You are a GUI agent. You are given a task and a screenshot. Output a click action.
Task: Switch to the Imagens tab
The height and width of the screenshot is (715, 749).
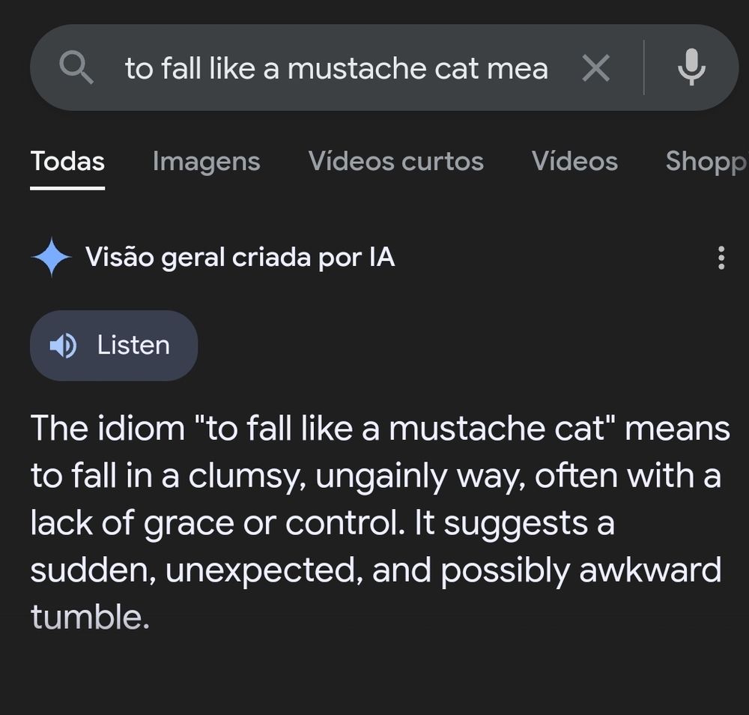coord(206,161)
